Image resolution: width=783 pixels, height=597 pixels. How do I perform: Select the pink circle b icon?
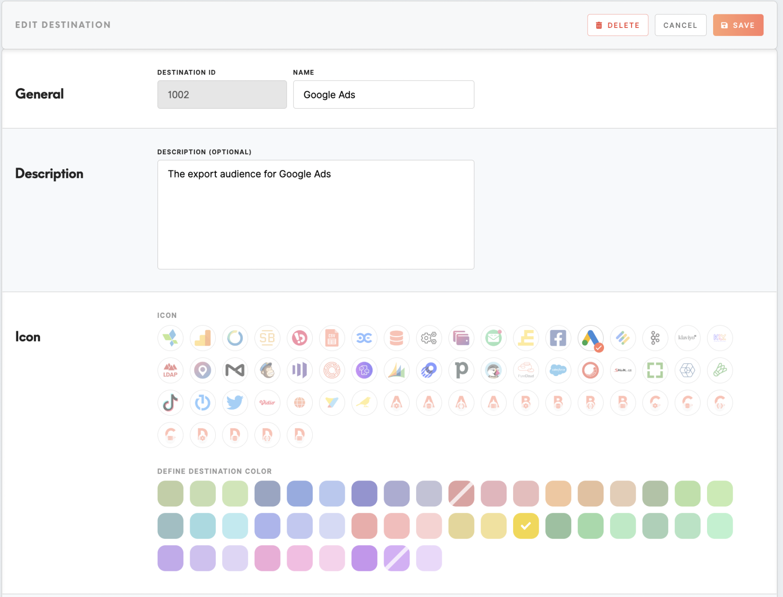[300, 338]
